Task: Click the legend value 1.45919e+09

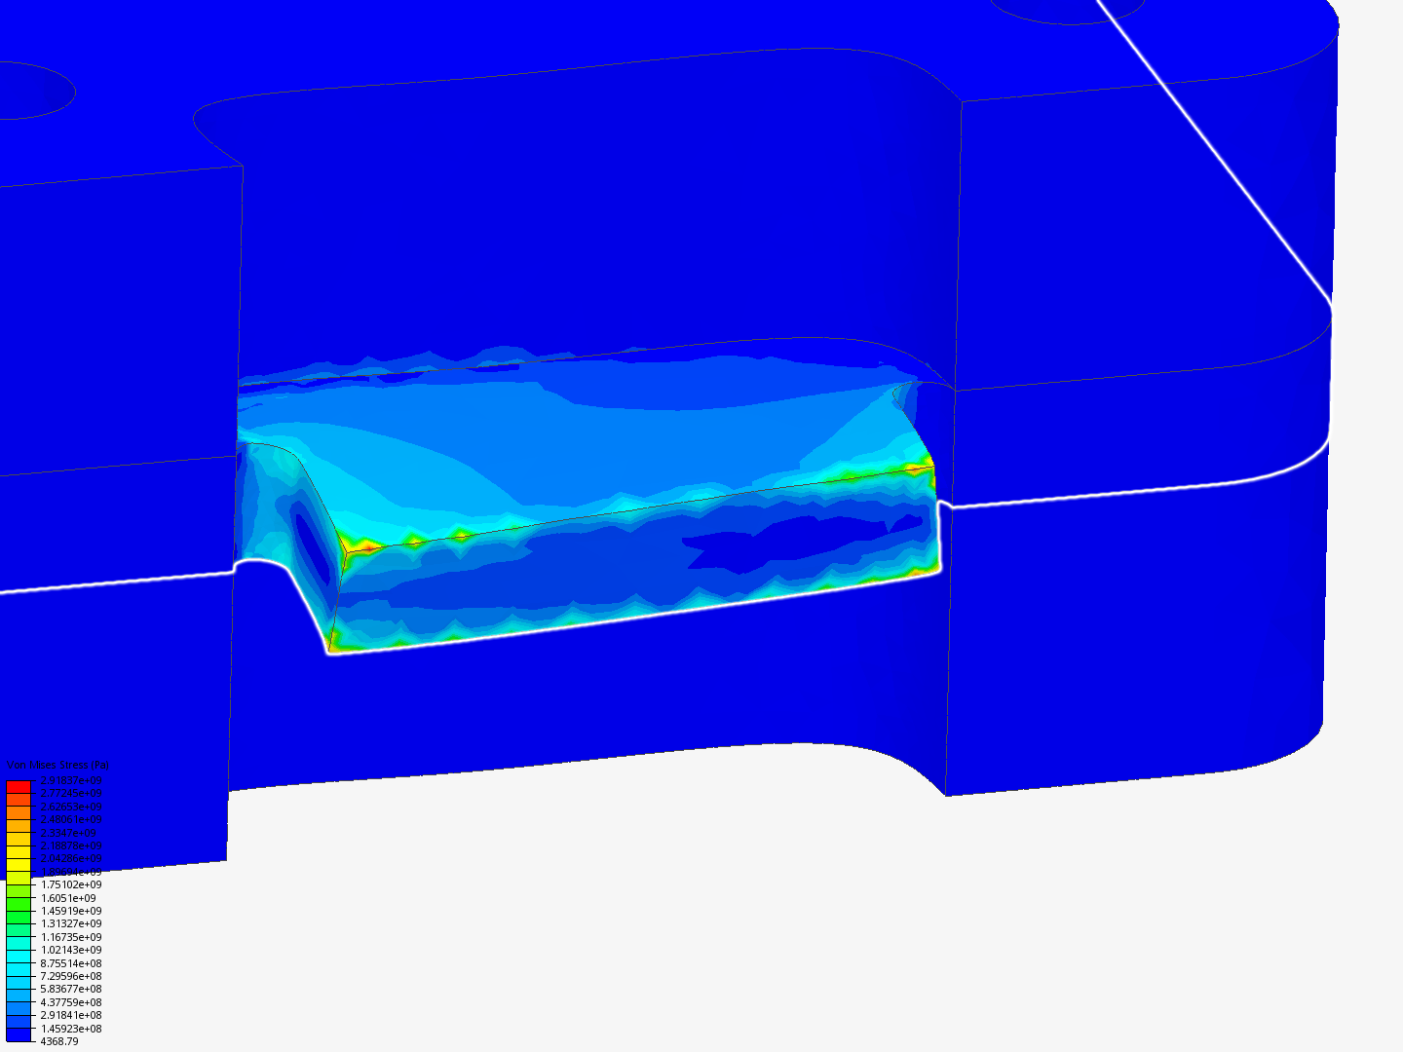Action: 71,912
